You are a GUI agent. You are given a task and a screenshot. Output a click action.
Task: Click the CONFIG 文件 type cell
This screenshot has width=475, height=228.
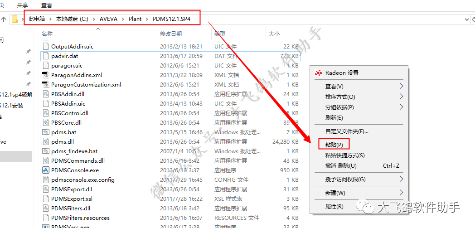pyautogui.click(x=231, y=179)
